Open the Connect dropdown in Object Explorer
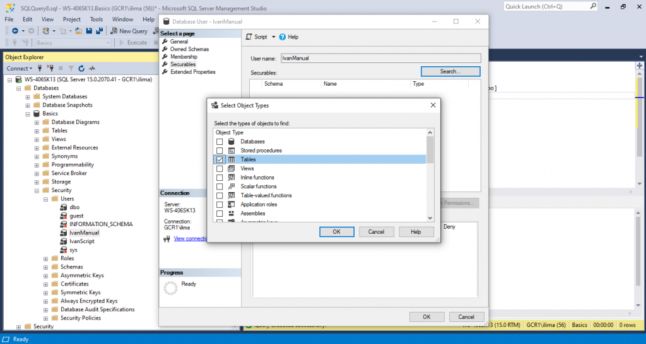The height and width of the screenshot is (344, 646). tap(20, 68)
